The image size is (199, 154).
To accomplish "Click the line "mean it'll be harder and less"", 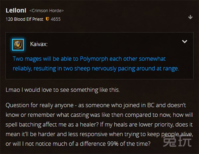I will tap(99, 134).
